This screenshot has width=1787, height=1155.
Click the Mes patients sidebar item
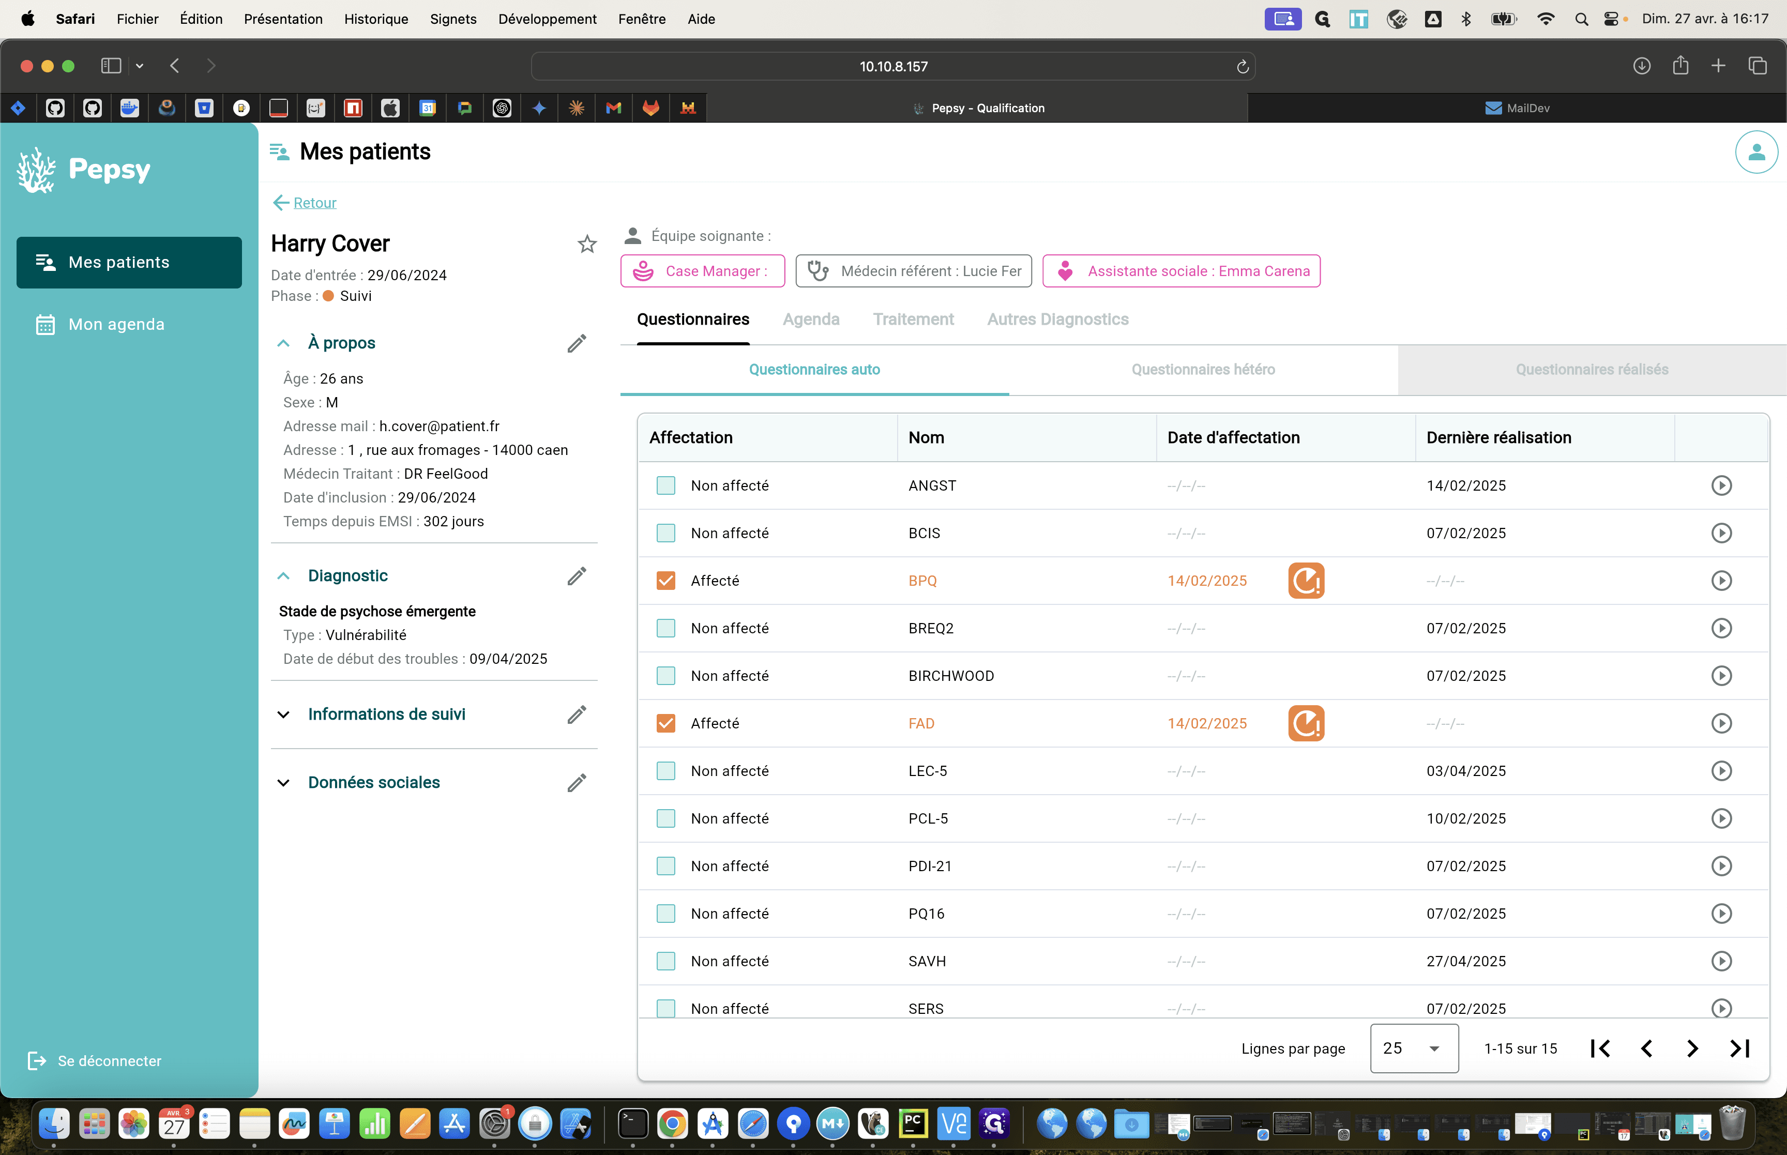[x=129, y=263]
